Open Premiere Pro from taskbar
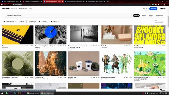This screenshot has height=95, width=169. click(24, 93)
